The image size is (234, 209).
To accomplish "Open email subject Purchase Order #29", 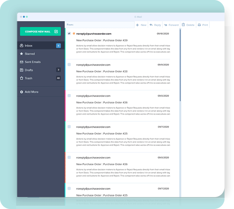I will pyautogui.click(x=102, y=40).
